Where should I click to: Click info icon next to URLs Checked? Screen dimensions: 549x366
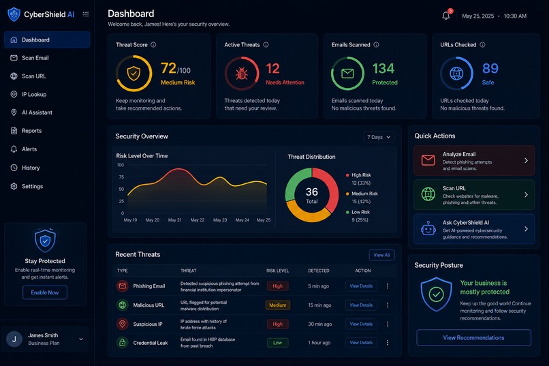[482, 45]
